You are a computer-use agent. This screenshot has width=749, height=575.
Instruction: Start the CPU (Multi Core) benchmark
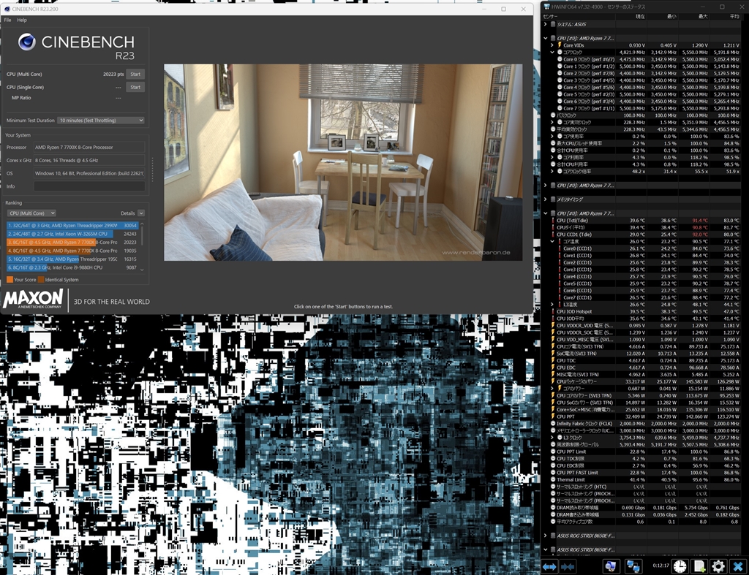point(134,73)
